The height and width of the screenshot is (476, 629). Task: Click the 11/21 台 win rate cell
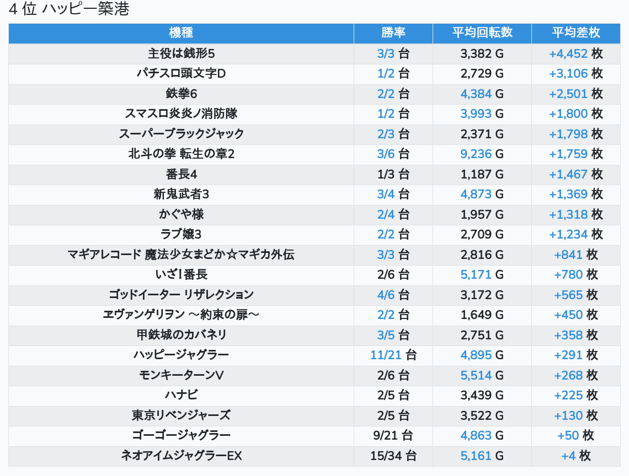pyautogui.click(x=393, y=355)
